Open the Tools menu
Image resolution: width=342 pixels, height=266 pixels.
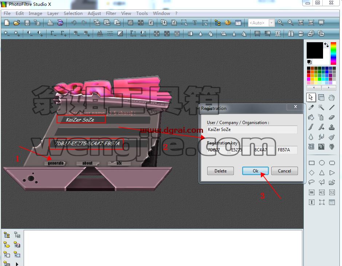coord(142,13)
